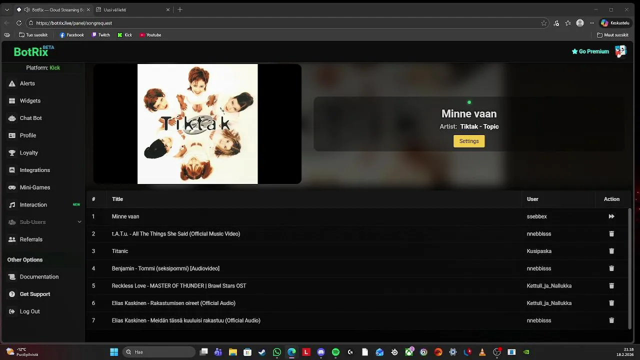The image size is (640, 360).
Task: Trash the Meidän tässä kuuluisi rakastuu request
Action: (611, 320)
